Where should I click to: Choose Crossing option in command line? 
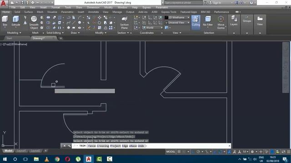pos(103,146)
